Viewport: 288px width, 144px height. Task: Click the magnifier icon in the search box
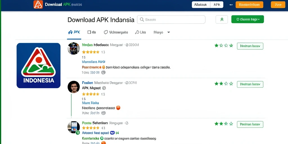(142, 19)
